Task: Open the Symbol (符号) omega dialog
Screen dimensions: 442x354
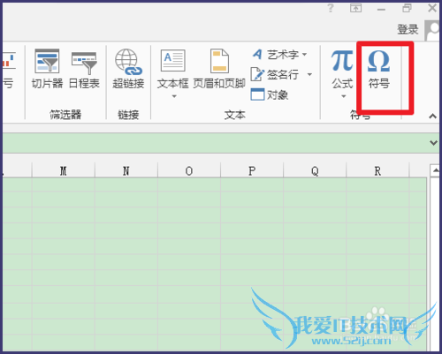Action: pos(379,69)
